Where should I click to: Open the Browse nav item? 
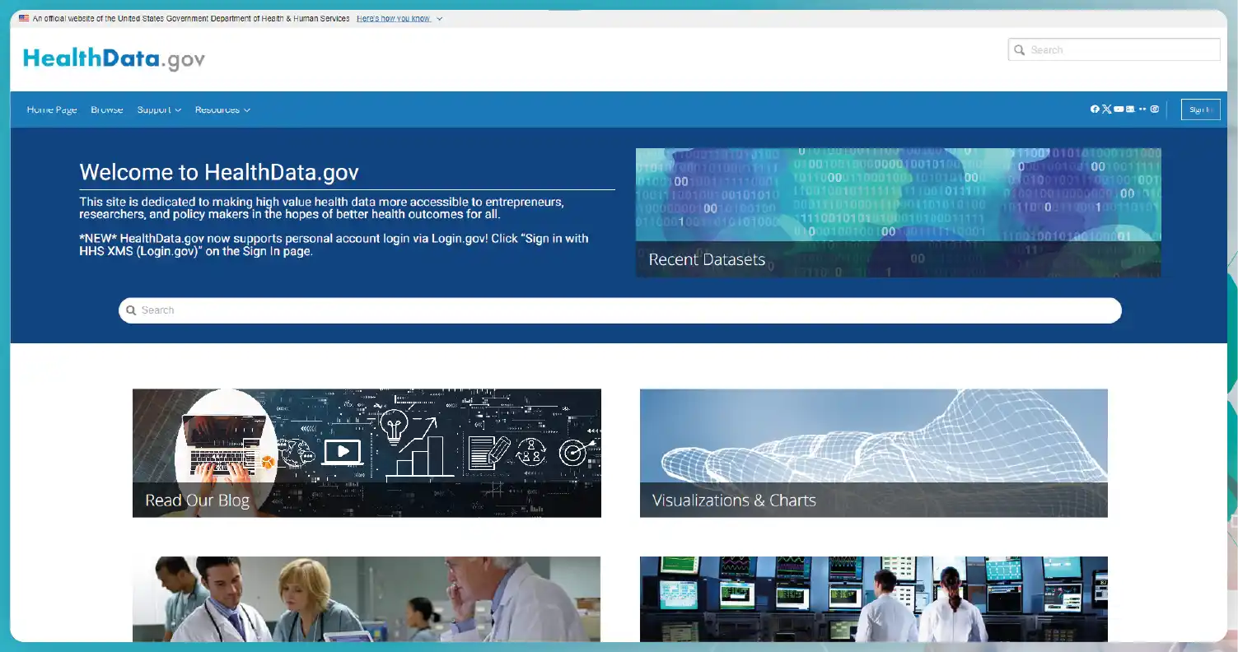[107, 109]
